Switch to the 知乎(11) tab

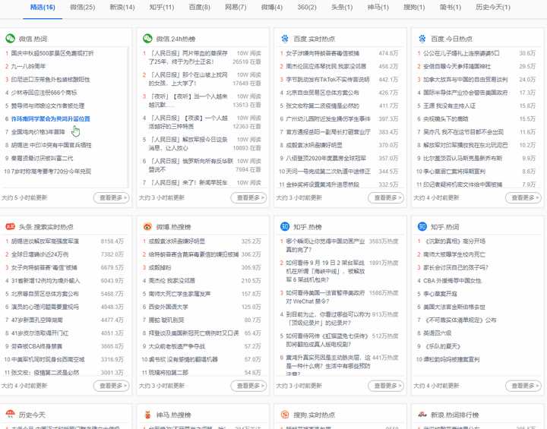coord(162,8)
